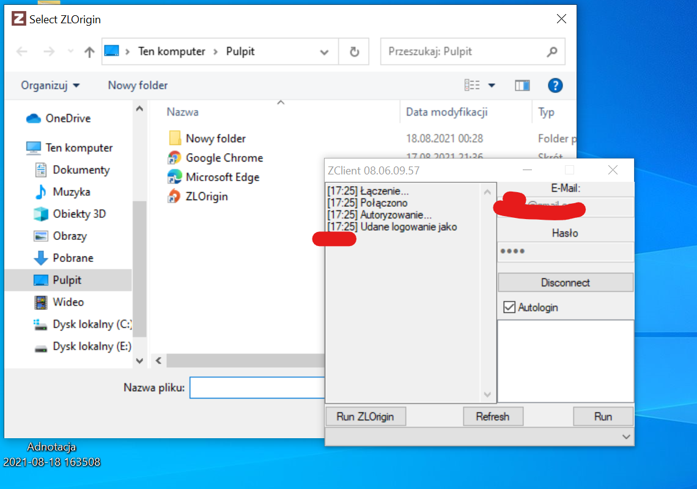697x489 pixels.
Task: Disable the Autologin checkbox
Action: click(x=509, y=307)
